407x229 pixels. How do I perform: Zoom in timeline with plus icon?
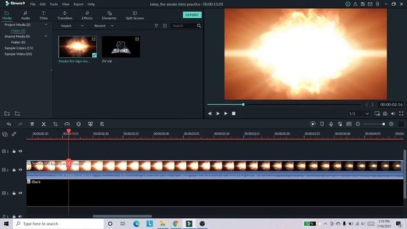click(391, 124)
